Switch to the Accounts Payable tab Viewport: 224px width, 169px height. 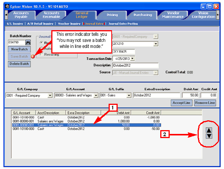coord(21,15)
